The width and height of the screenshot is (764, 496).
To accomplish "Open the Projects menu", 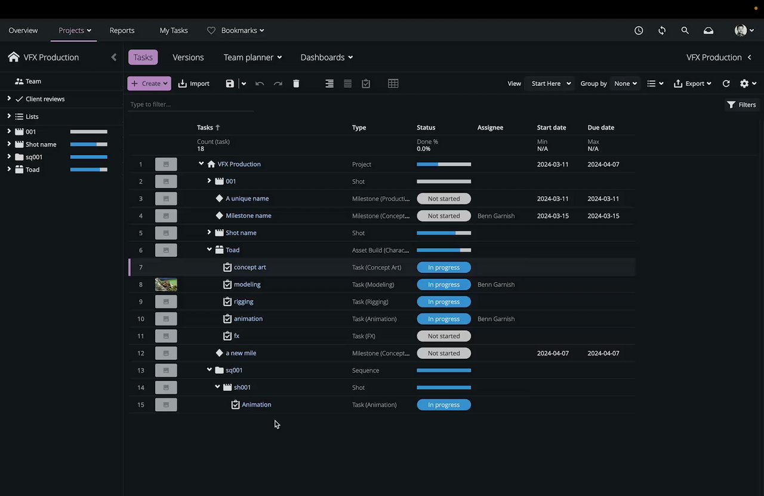I will pyautogui.click(x=75, y=30).
